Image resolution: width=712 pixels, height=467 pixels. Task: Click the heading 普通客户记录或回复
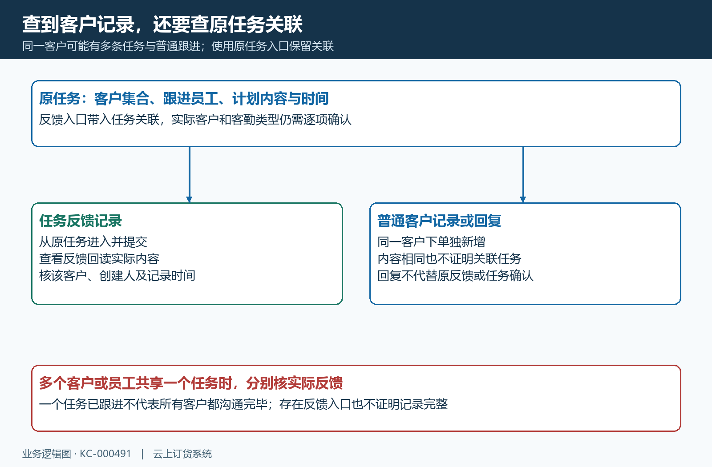click(x=439, y=221)
